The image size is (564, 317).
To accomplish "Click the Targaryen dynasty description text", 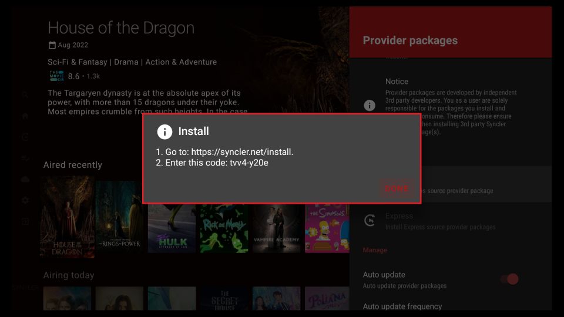I will (x=147, y=102).
